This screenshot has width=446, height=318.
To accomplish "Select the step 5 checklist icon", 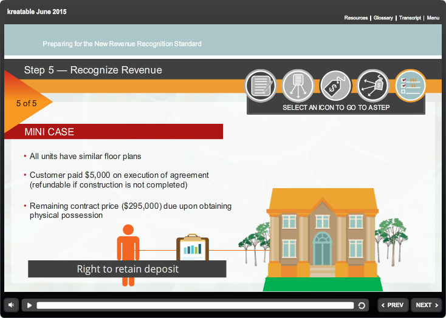I will coord(410,86).
